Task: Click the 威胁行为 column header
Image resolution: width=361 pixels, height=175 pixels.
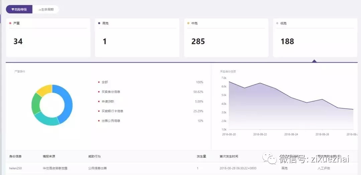Action: click(94, 156)
